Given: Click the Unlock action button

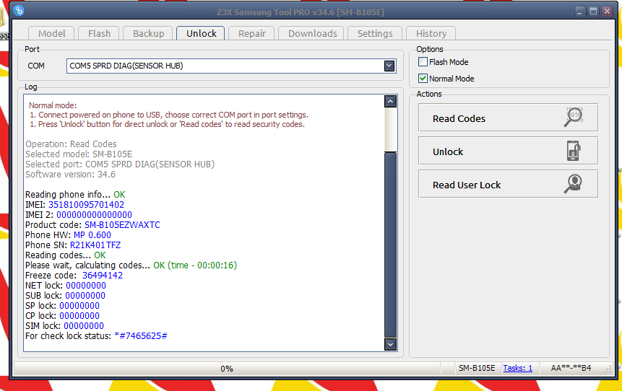Looking at the screenshot, I should click(x=508, y=151).
